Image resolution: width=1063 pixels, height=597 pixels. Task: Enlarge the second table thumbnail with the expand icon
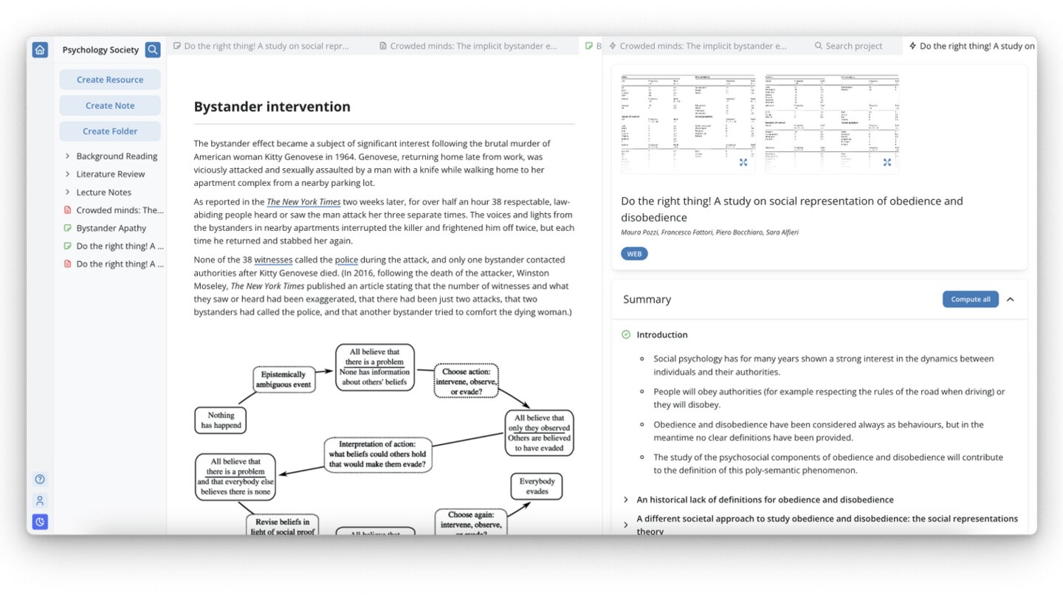point(887,162)
